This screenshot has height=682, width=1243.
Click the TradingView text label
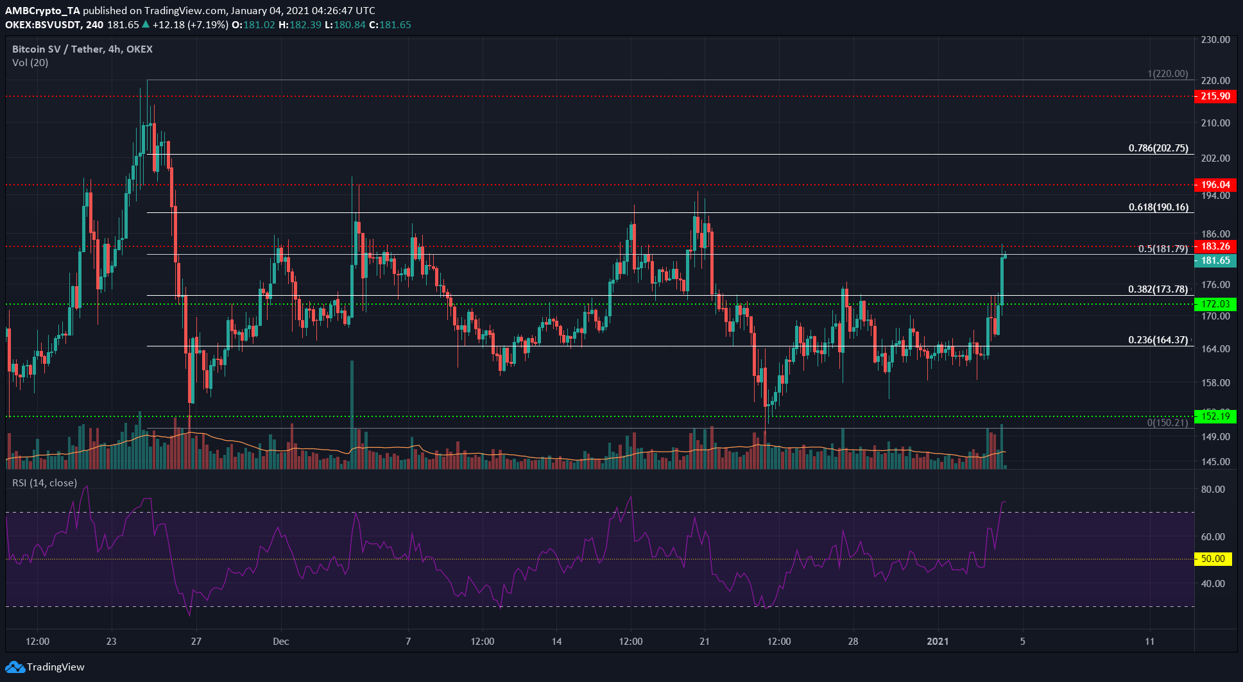tap(56, 667)
